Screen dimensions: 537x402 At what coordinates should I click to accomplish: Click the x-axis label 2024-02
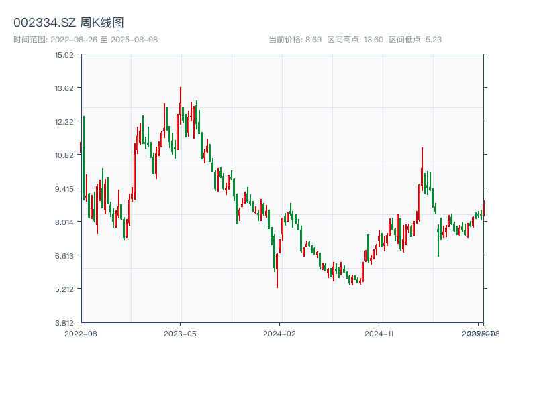coord(279,334)
